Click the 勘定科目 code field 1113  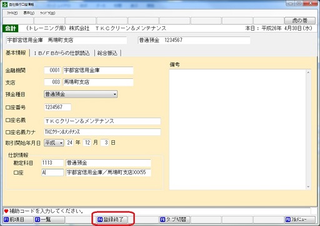52,163
